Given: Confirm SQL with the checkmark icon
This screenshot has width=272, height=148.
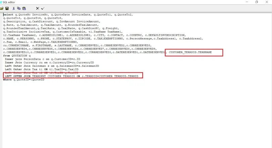Looking at the screenshot, I should coord(43,8).
